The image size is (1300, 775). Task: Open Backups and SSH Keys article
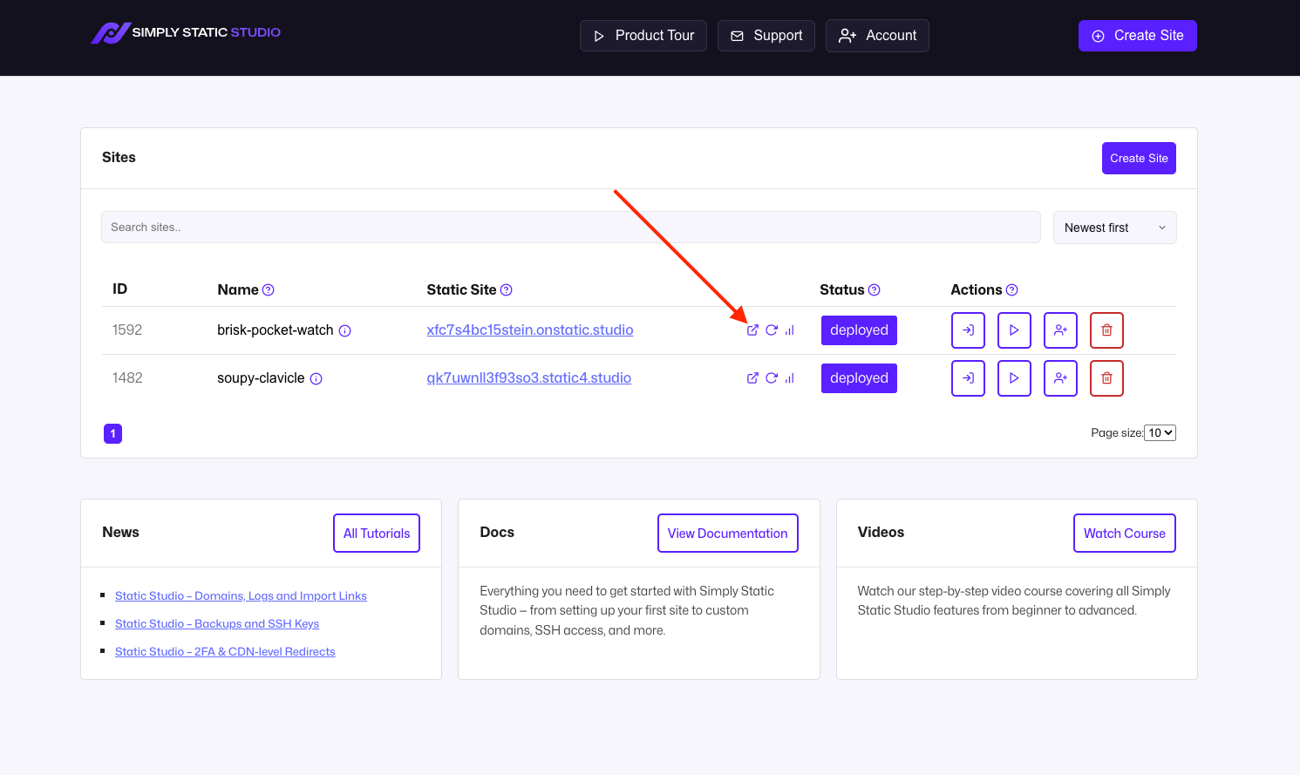tap(217, 624)
